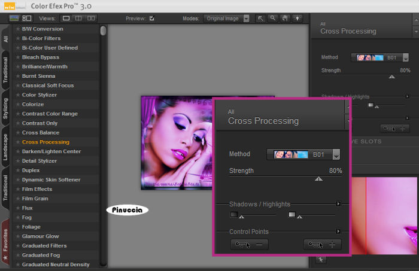
Task: Select the Burnt Sienna filter
Action: pos(38,76)
